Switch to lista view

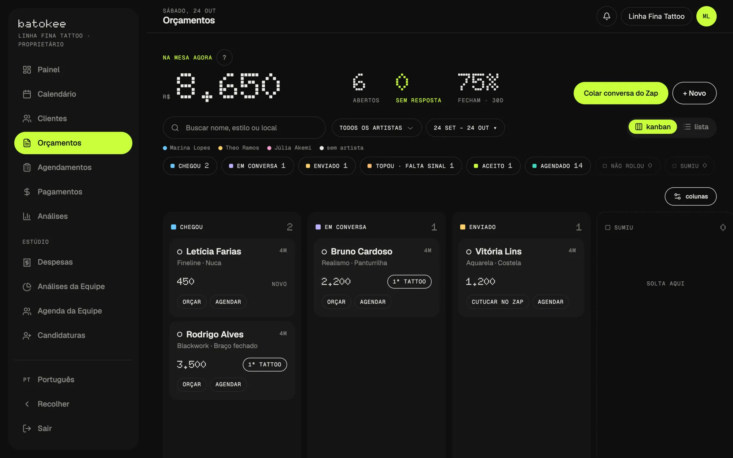tap(696, 127)
